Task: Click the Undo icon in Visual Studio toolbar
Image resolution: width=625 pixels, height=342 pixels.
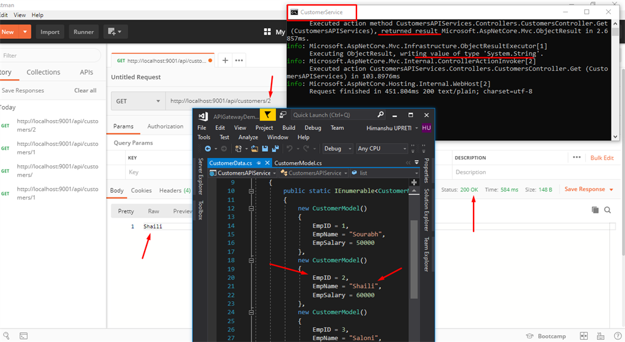Action: tap(289, 149)
